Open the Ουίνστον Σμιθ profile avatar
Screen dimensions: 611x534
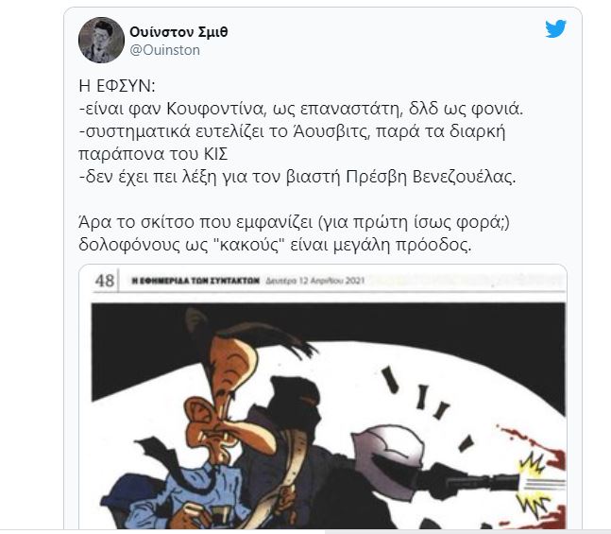click(x=101, y=40)
